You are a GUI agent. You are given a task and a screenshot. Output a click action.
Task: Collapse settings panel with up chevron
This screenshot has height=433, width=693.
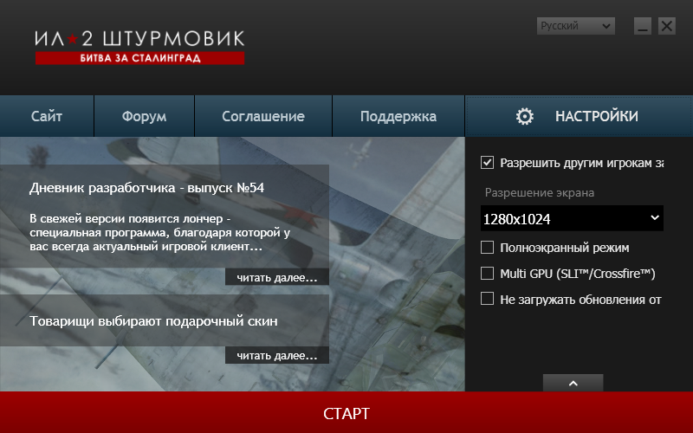573,383
